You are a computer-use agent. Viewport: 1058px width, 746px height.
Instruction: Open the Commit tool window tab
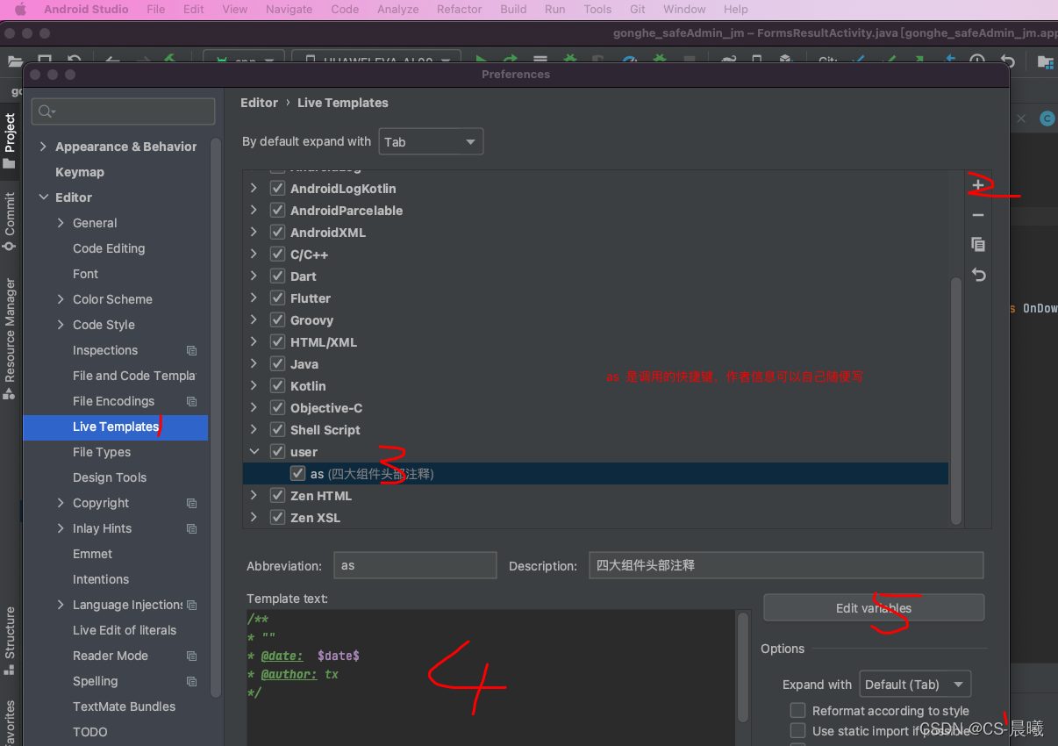pos(10,221)
